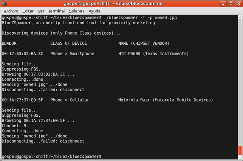Click 'HTC P3600 (Texas Instruments)' text
The width and height of the screenshot is (243, 161).
coord(153,54)
